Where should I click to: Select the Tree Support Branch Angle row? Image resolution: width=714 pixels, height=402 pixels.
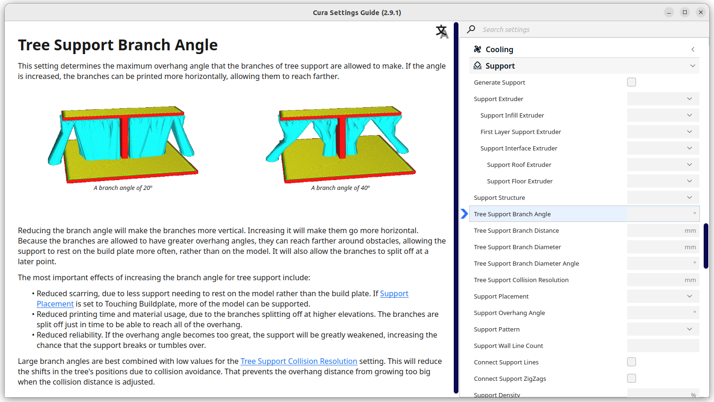[584, 214]
